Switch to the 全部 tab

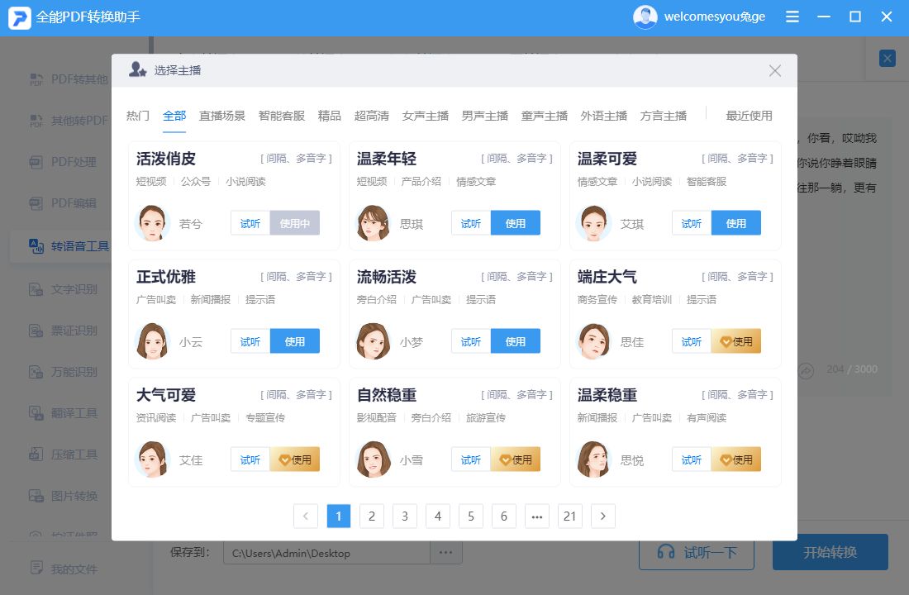pyautogui.click(x=174, y=116)
